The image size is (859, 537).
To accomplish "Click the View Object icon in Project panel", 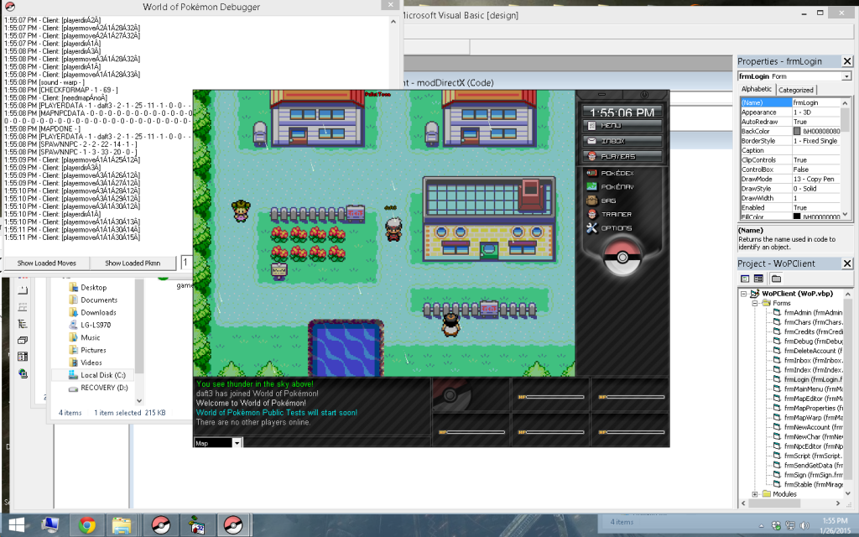I will pyautogui.click(x=758, y=279).
